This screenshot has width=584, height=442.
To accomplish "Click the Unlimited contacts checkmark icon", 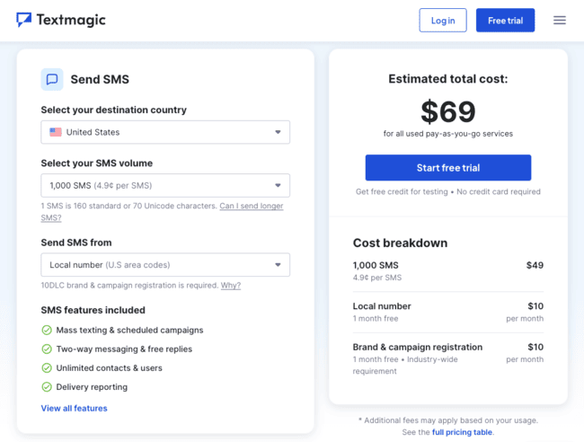I will (x=47, y=368).
